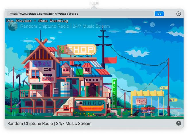Mute the video with the speaker icon
The width and height of the screenshot is (188, 134).
pos(24,114)
